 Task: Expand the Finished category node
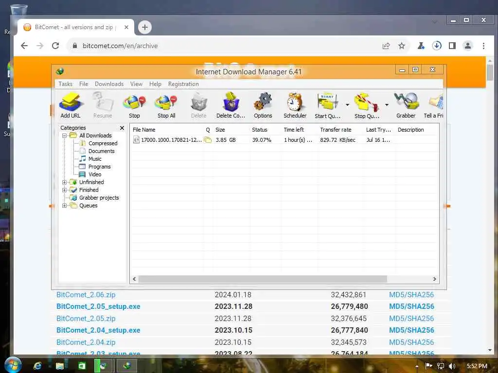click(65, 190)
